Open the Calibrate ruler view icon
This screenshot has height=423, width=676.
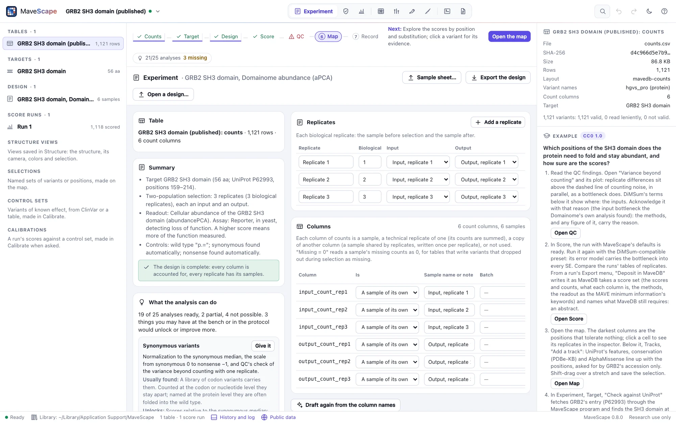[428, 11]
